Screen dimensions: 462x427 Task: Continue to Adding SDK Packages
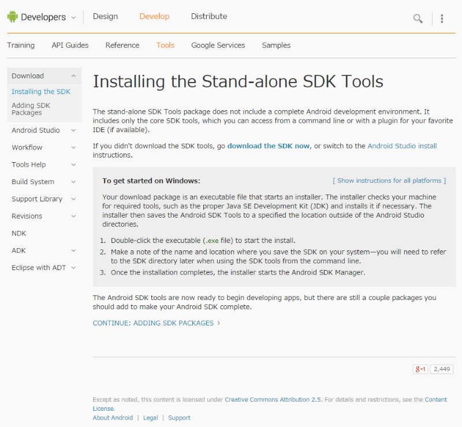click(x=156, y=323)
